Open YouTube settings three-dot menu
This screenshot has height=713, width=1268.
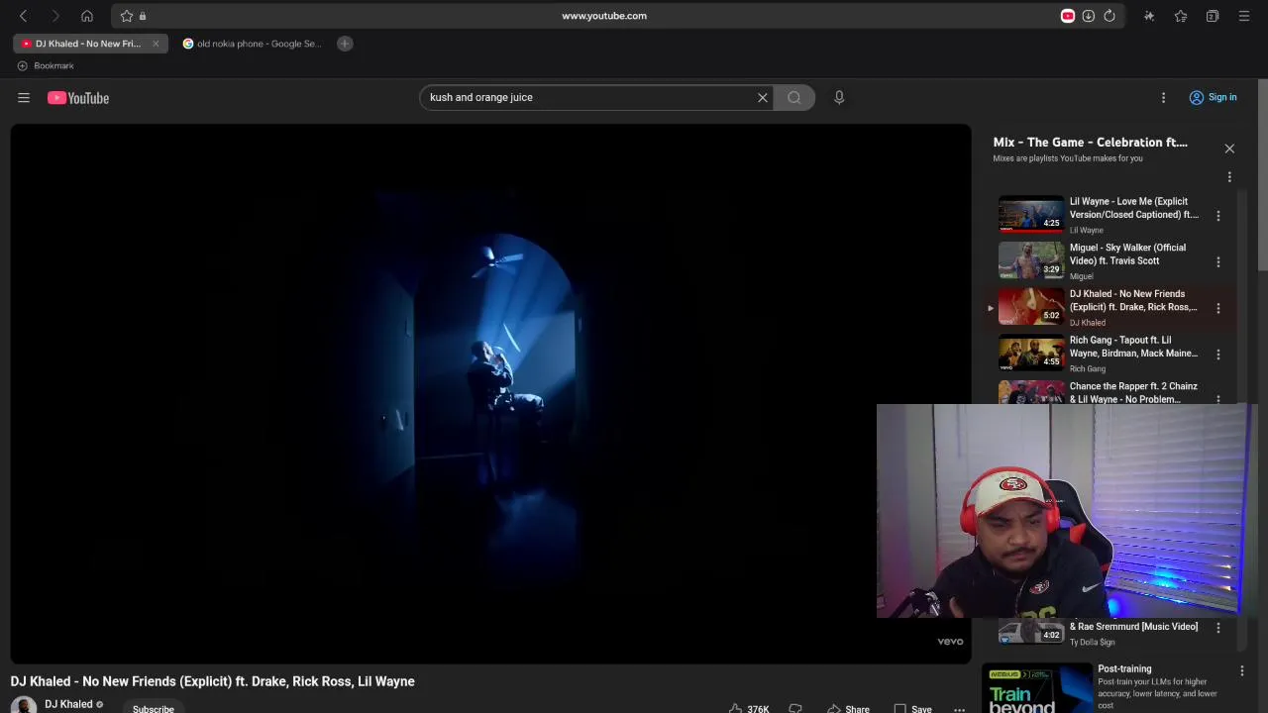pyautogui.click(x=1164, y=97)
